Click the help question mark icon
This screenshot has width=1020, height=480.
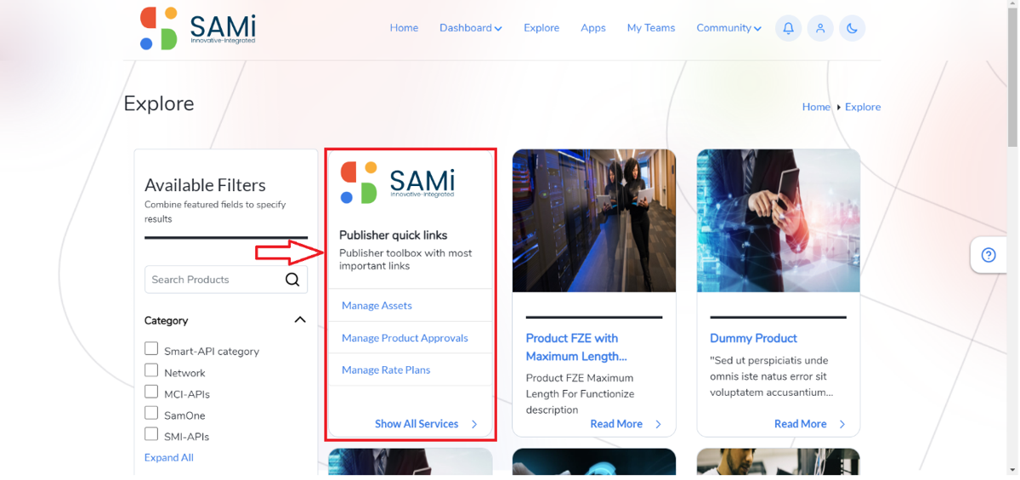[989, 255]
